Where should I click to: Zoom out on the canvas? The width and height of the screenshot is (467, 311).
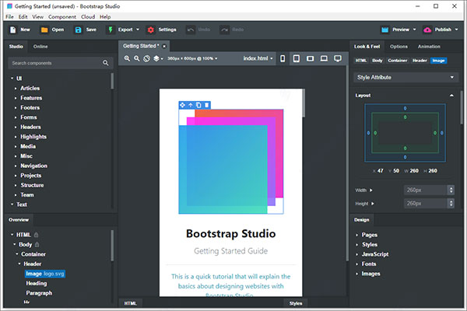coord(137,58)
